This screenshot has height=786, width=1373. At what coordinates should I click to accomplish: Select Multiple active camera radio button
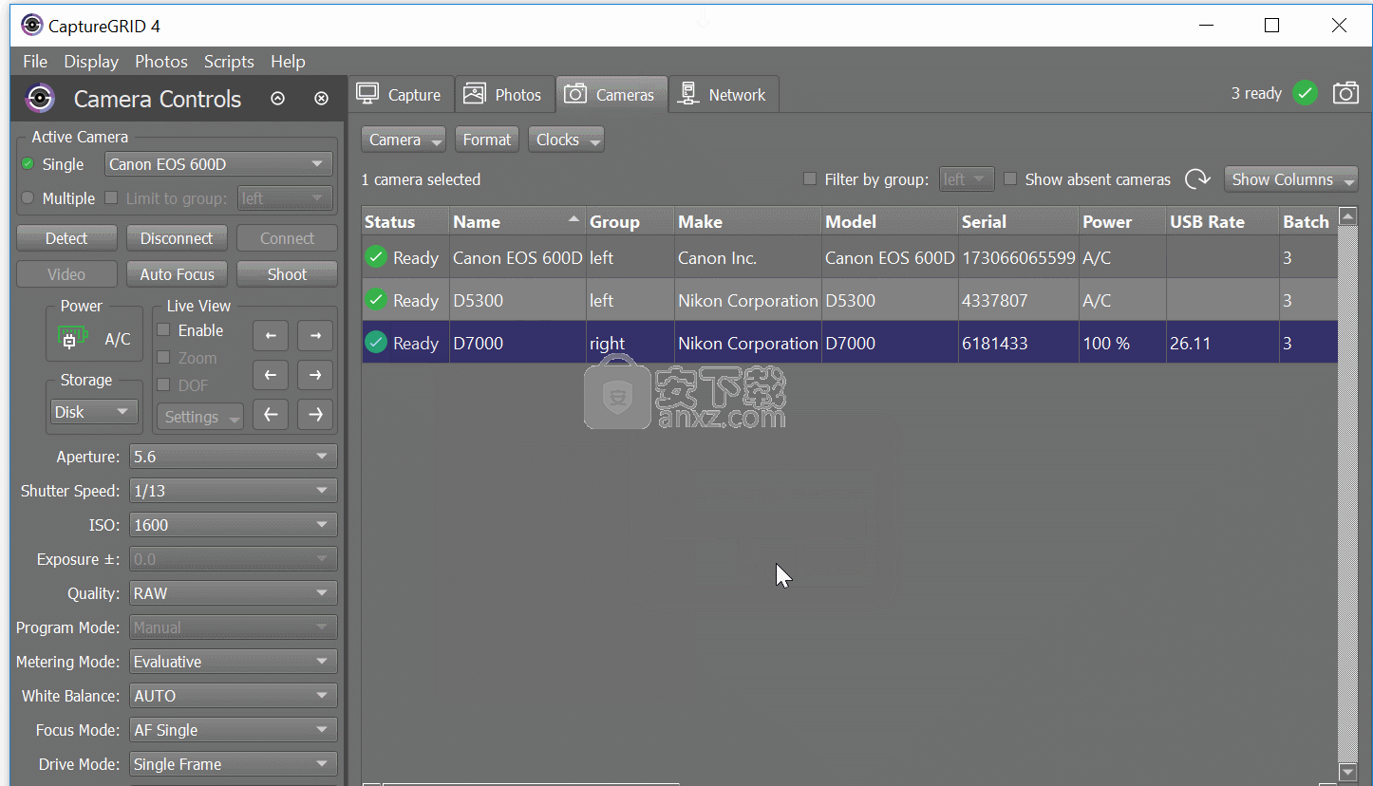coord(28,197)
